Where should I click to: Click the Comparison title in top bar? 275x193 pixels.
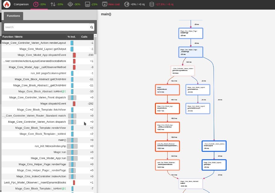[21, 4]
